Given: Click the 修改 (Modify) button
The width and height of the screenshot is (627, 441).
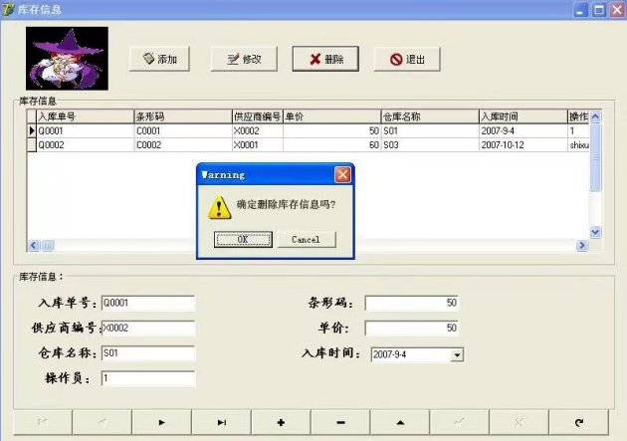Looking at the screenshot, I should click(x=244, y=59).
